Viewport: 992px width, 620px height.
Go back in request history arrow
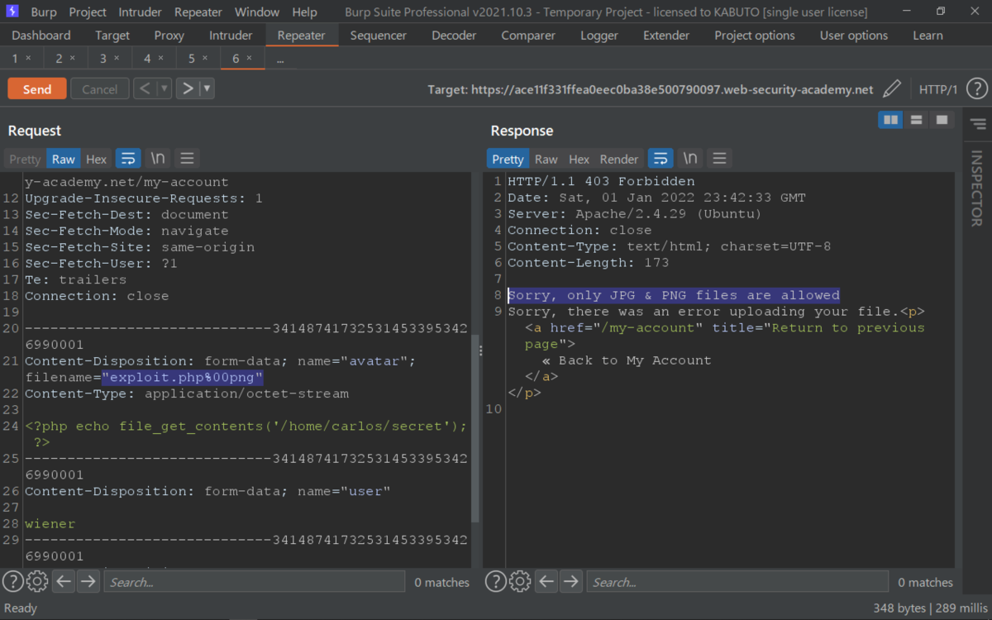point(145,88)
